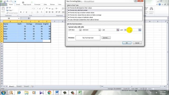Click the Align Text Left icon
The height and width of the screenshot is (95, 169).
(x=47, y=12)
